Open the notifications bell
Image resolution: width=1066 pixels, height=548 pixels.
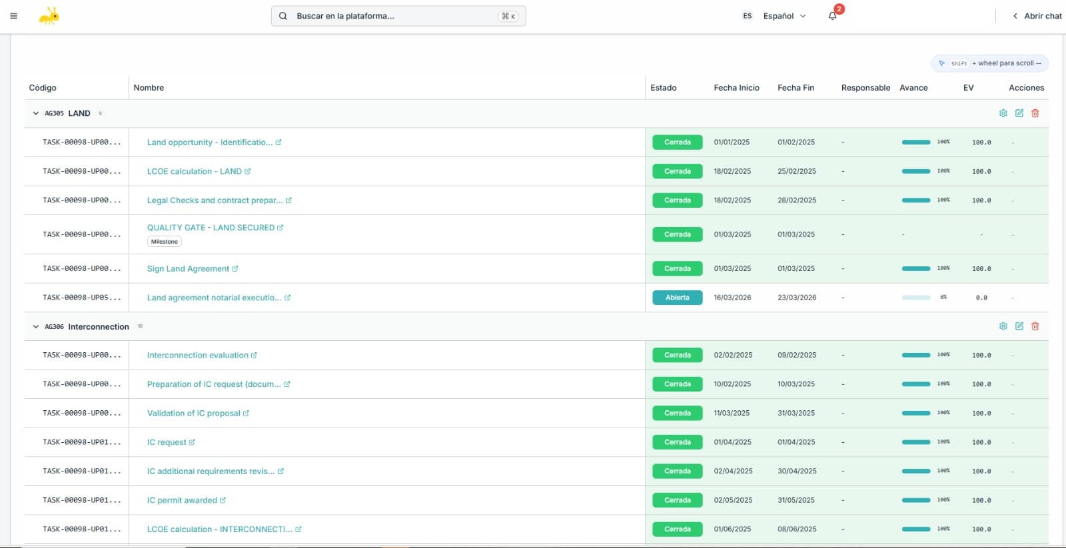(x=832, y=16)
